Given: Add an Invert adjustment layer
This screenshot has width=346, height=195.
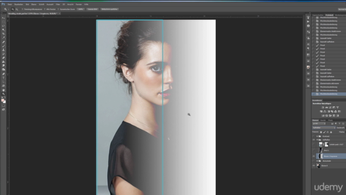Looking at the screenshot, I should (x=323, y=115).
